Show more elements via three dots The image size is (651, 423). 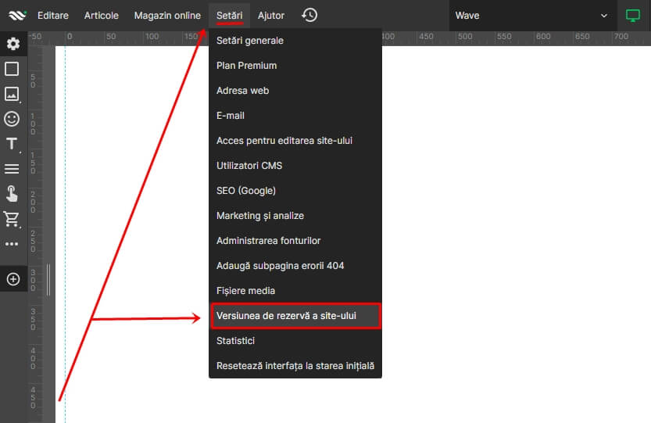click(13, 244)
